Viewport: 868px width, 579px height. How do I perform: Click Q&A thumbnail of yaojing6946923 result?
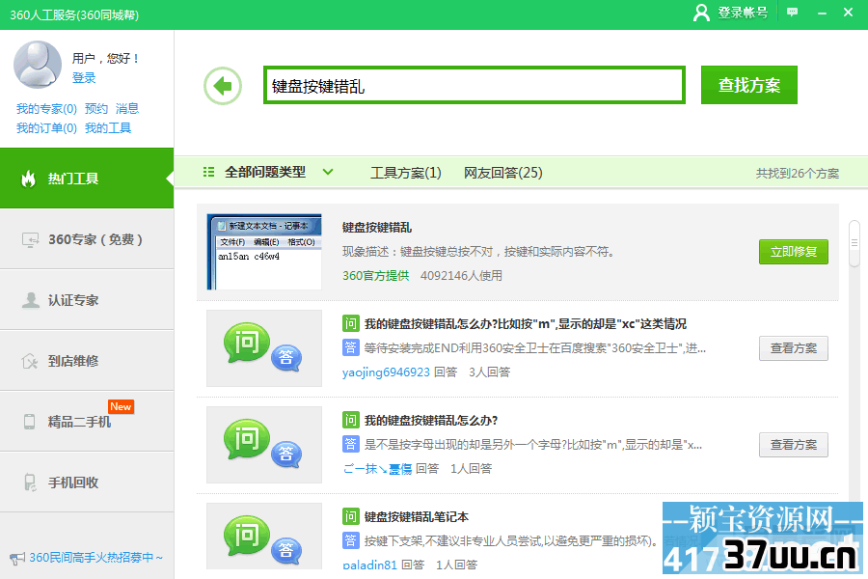(x=264, y=348)
